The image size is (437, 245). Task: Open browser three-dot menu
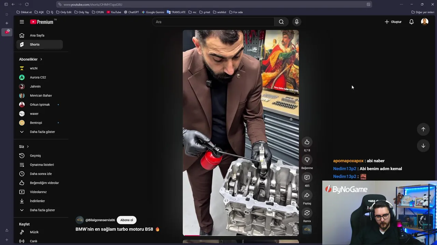click(x=401, y=4)
